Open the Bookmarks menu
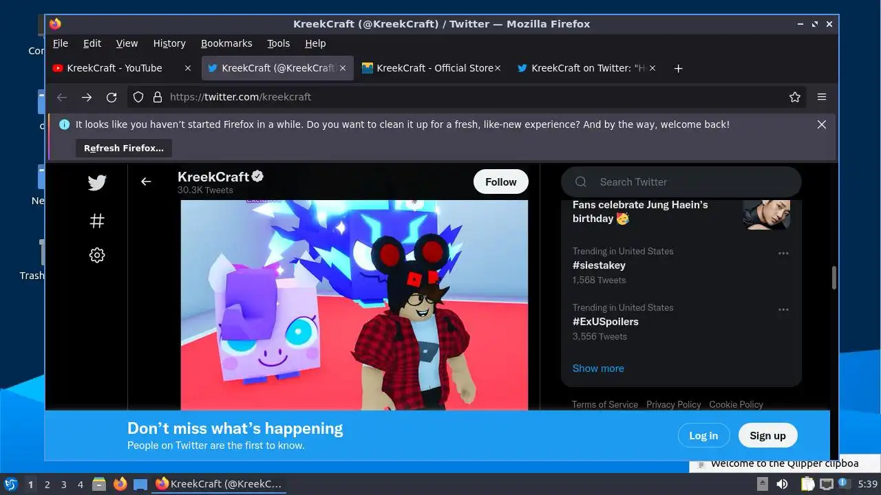 pos(226,43)
